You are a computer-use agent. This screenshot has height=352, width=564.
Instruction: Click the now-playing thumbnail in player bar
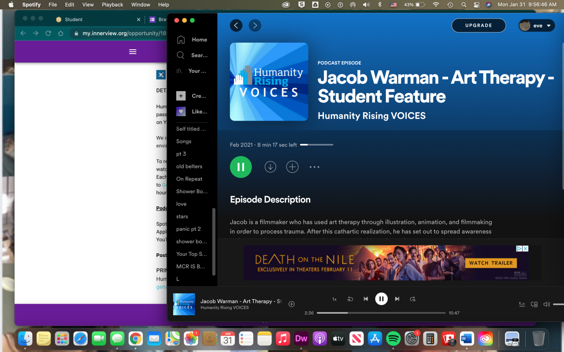[x=184, y=304]
